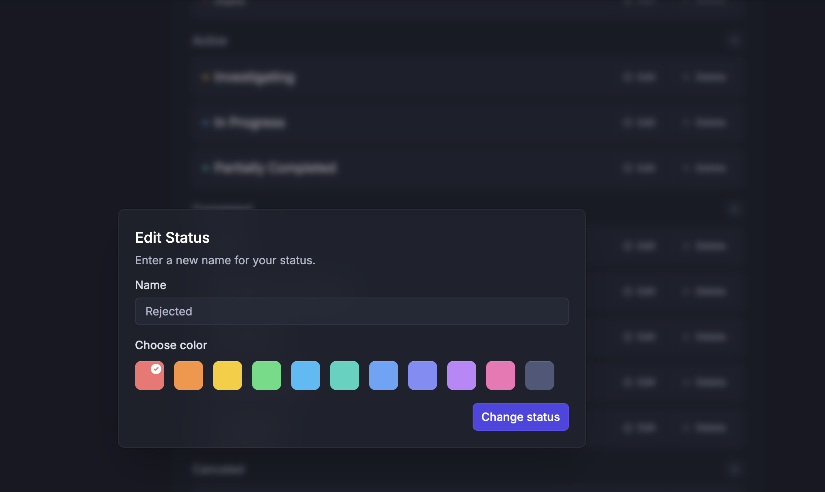Pick the sky blue swatch after green
This screenshot has width=825, height=492.
pyautogui.click(x=305, y=375)
